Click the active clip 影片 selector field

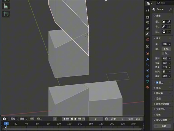tap(166, 32)
